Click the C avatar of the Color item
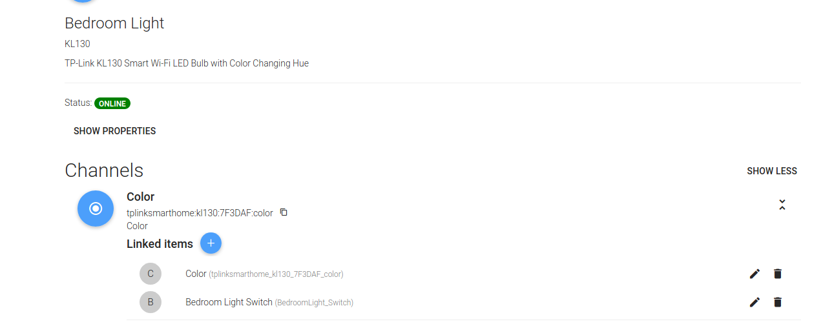The height and width of the screenshot is (326, 832). click(151, 274)
